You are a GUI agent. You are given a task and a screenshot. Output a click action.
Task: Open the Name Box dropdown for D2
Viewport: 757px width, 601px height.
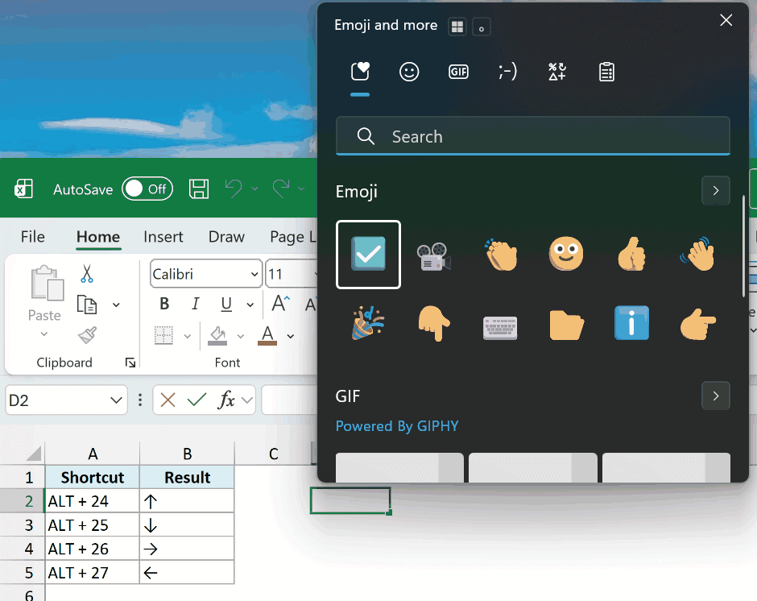click(116, 400)
